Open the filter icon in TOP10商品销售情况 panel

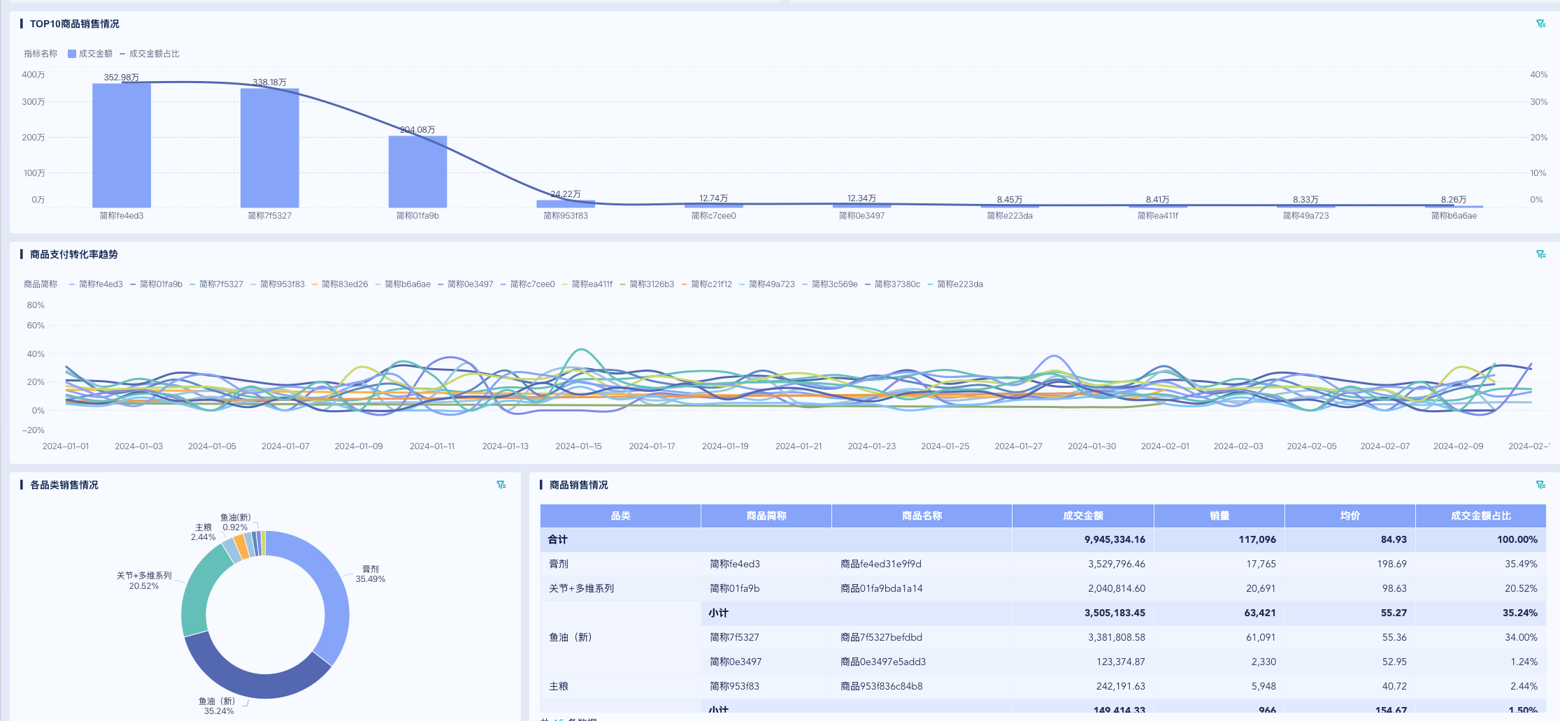(x=1540, y=24)
